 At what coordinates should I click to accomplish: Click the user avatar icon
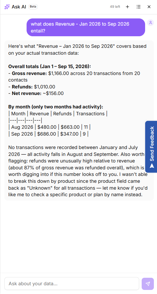tap(150, 23)
